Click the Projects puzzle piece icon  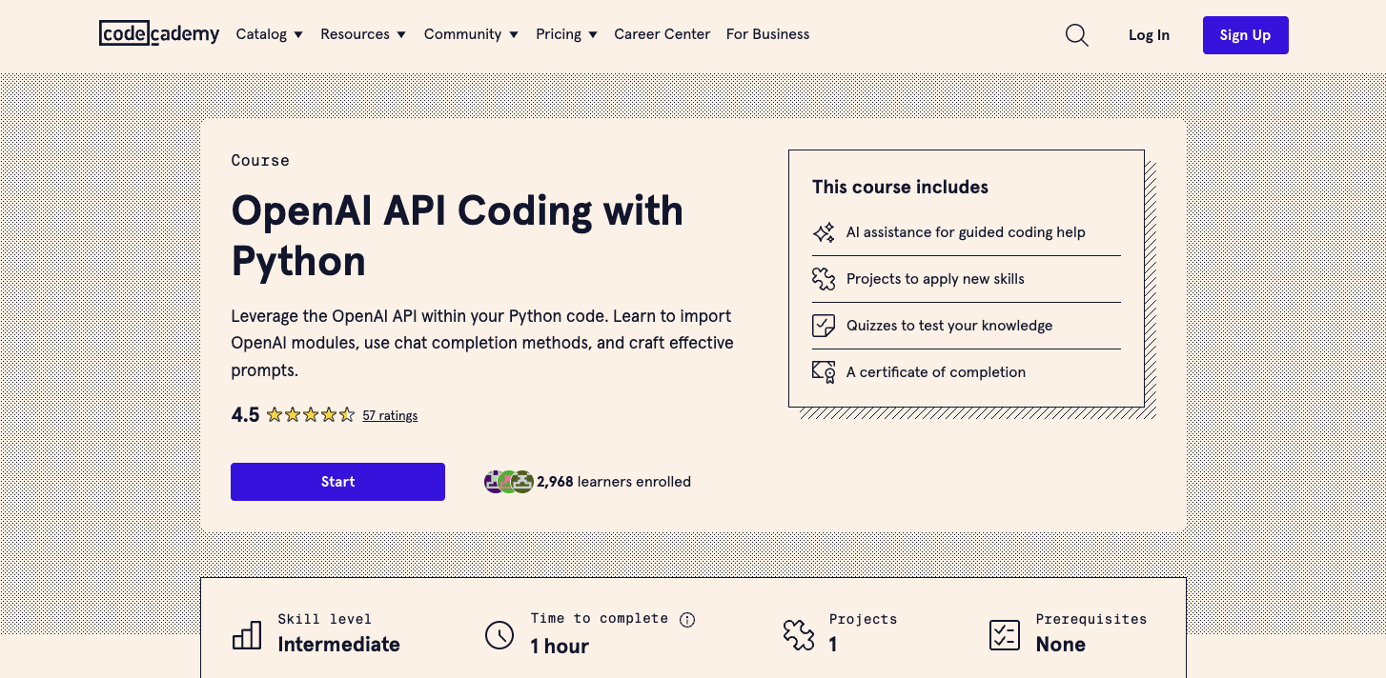[824, 279]
